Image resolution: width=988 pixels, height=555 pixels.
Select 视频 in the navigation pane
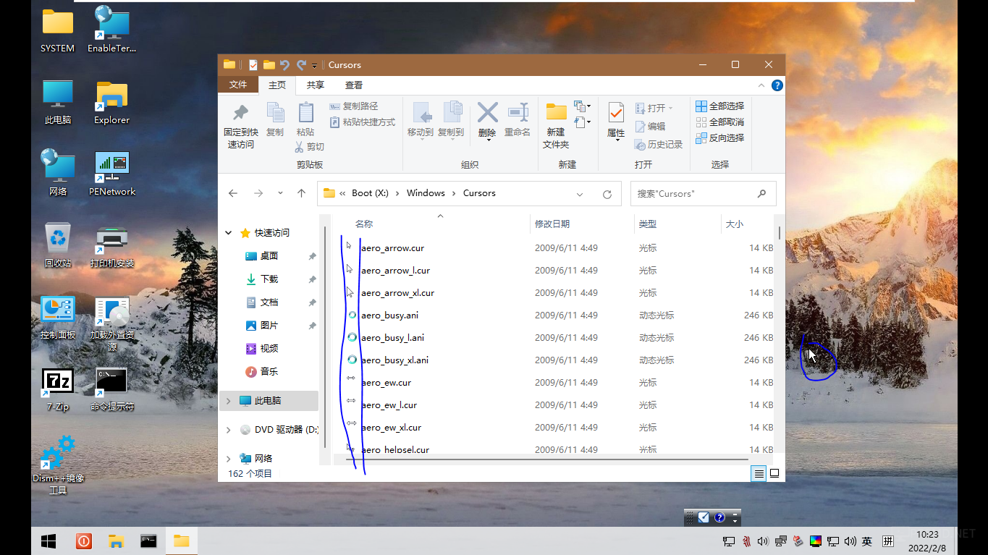[269, 349]
